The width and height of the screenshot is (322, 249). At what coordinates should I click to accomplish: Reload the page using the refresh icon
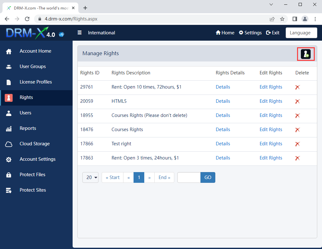[27, 19]
